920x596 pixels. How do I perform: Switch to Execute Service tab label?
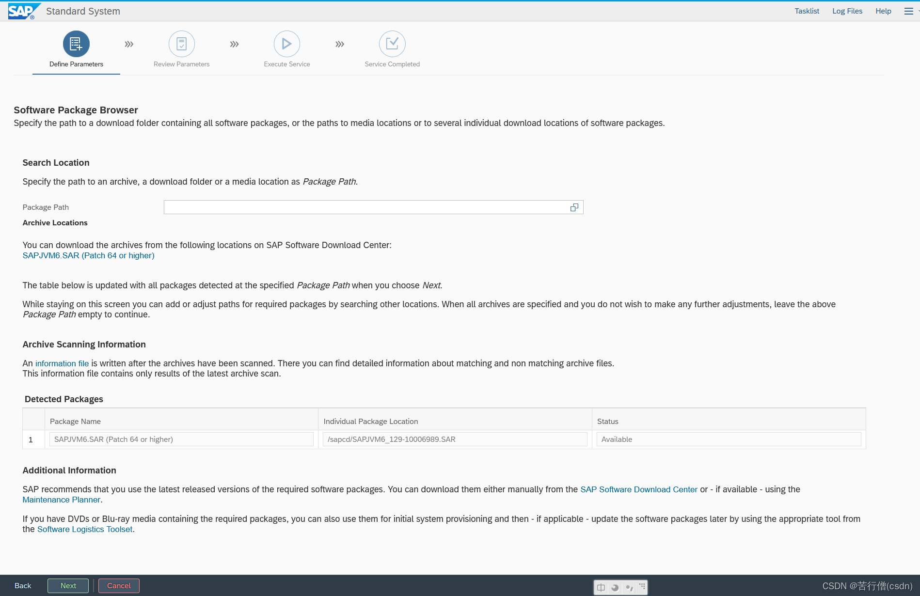pos(287,64)
